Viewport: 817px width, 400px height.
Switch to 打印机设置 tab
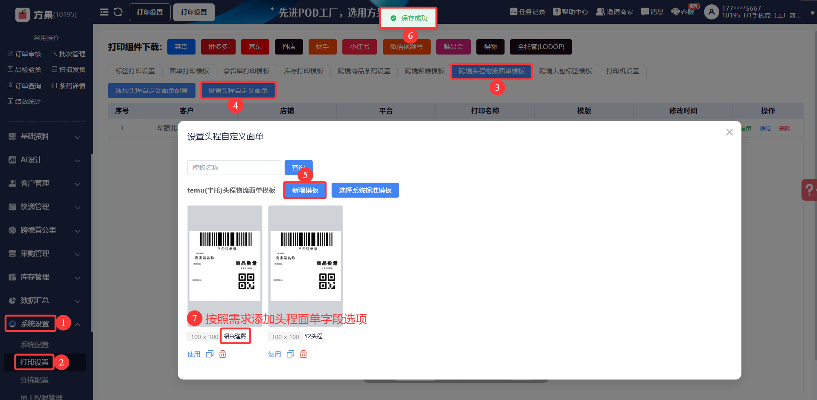click(623, 71)
